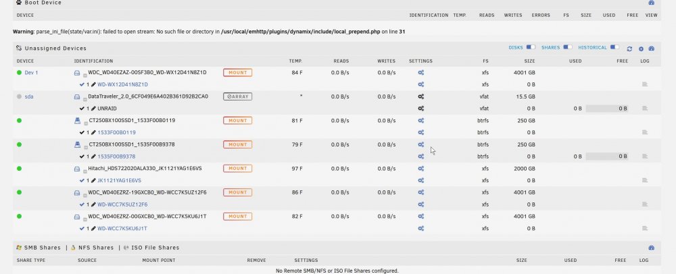Open partition link JK1121YAG1E6VS
Viewport: 676px width, 274px height.
pyautogui.click(x=119, y=181)
